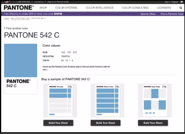185x134 pixels.
Task: Open the COLOR CONSULTING menu
Action: [x=135, y=8]
